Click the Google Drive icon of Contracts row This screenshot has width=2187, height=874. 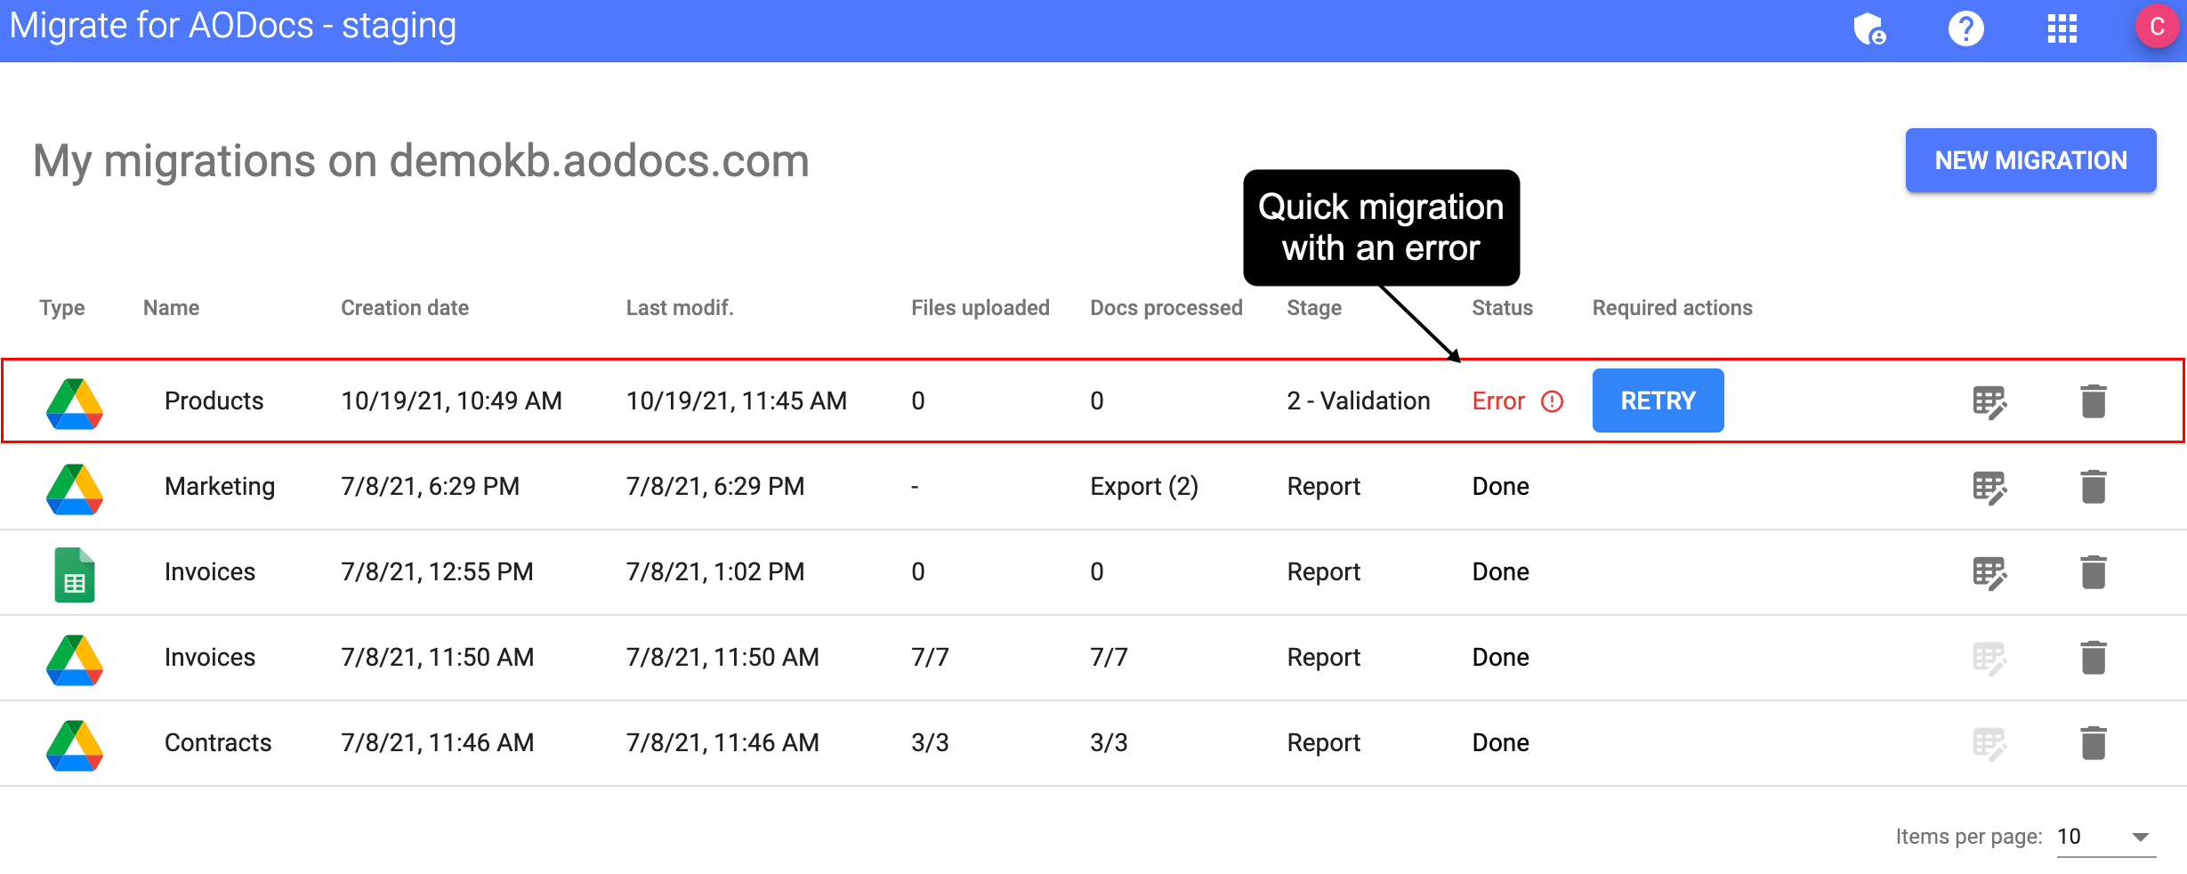75,745
